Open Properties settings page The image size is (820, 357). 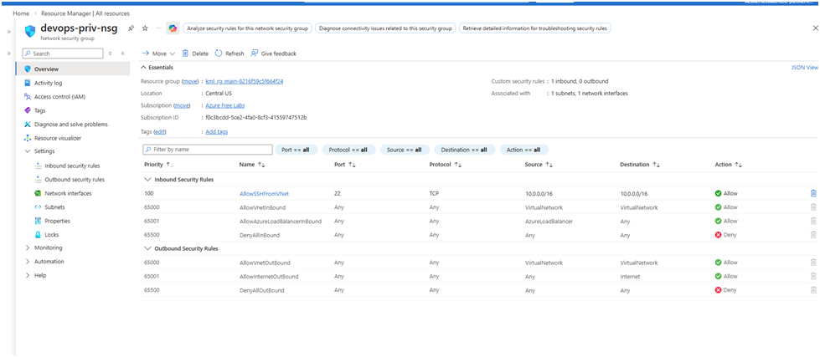pos(58,221)
